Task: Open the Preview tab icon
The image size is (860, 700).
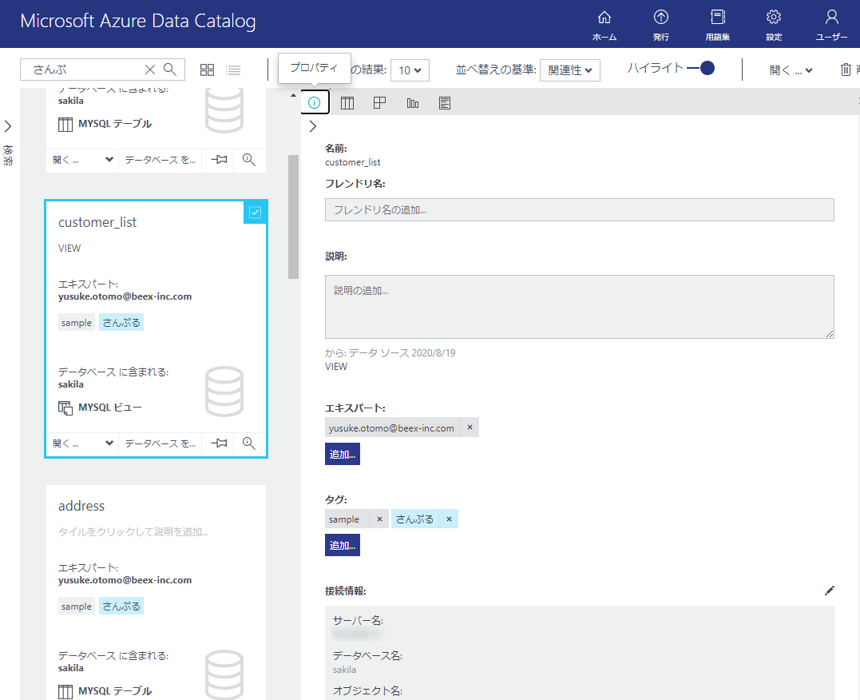Action: pos(379,102)
